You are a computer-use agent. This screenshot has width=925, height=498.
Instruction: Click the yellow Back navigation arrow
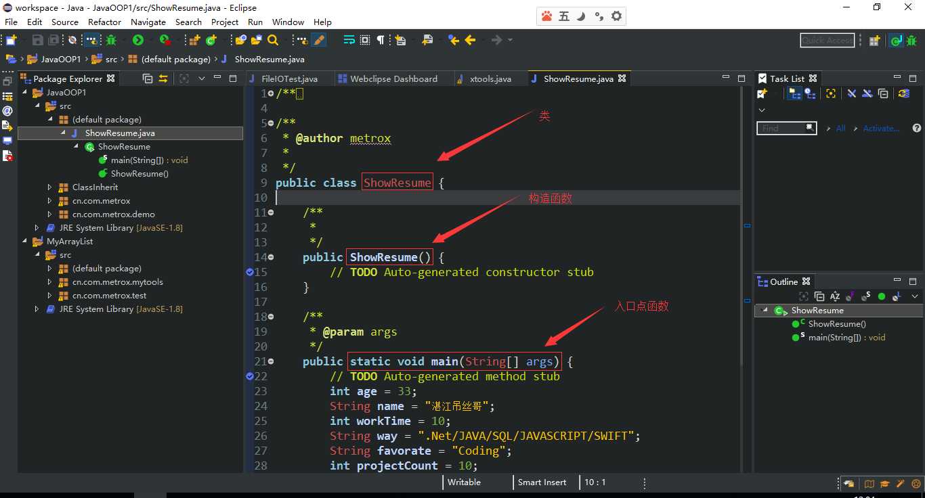(x=470, y=40)
